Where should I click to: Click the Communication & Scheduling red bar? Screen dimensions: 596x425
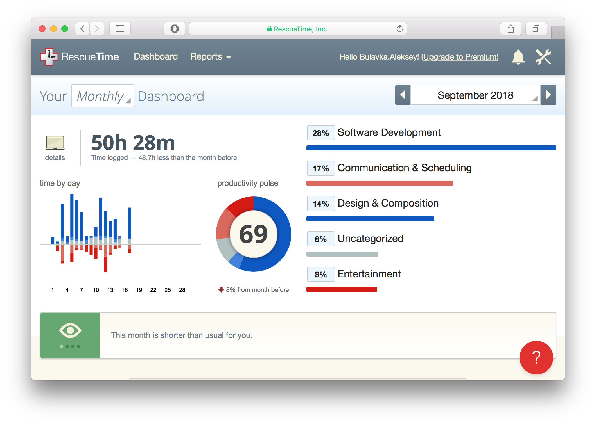[x=380, y=183]
